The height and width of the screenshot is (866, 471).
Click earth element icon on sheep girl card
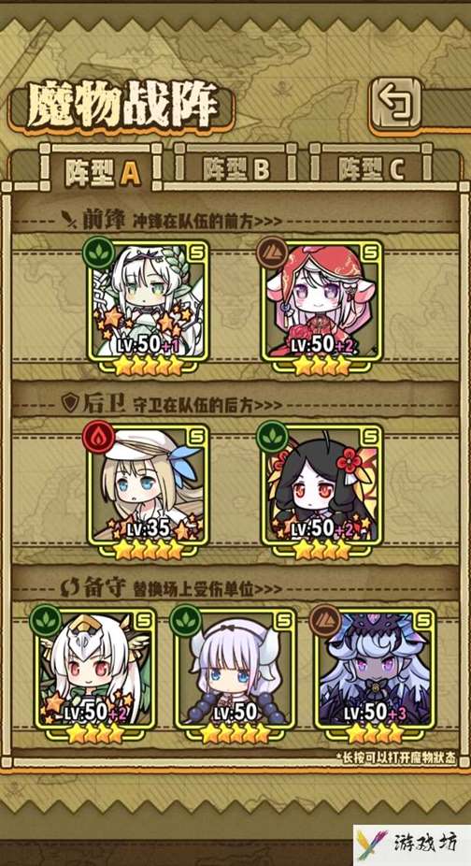click(272, 253)
